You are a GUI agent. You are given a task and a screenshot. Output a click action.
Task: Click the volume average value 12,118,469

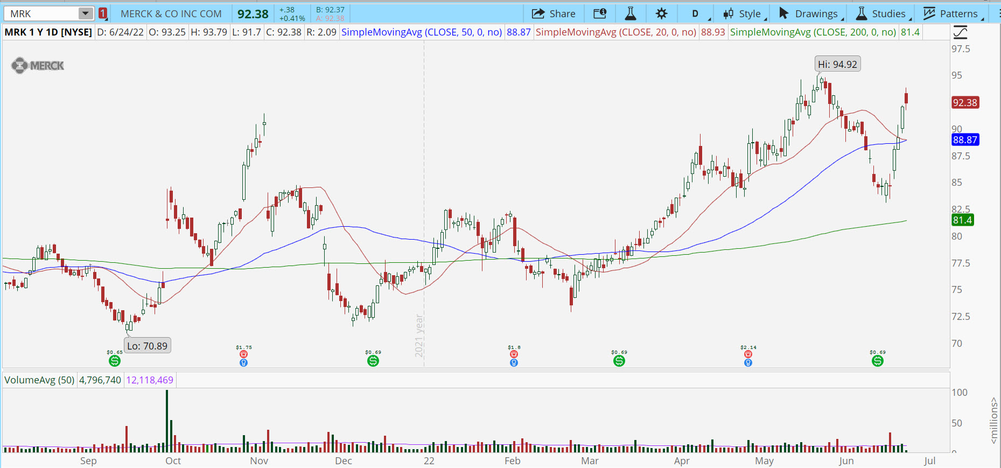[150, 380]
